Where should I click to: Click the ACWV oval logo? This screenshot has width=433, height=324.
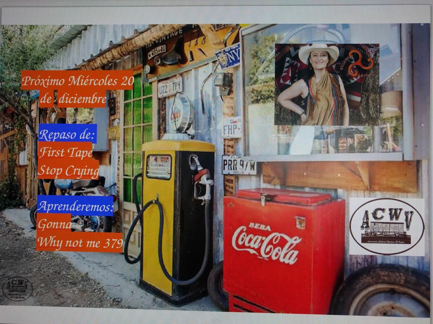[387, 227]
